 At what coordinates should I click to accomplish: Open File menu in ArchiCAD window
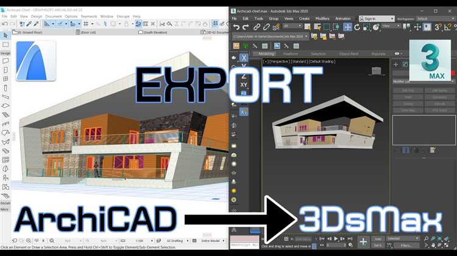tap(4, 16)
